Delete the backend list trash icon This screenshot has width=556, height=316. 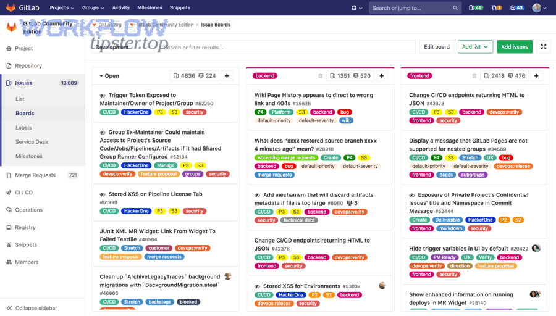(320, 76)
